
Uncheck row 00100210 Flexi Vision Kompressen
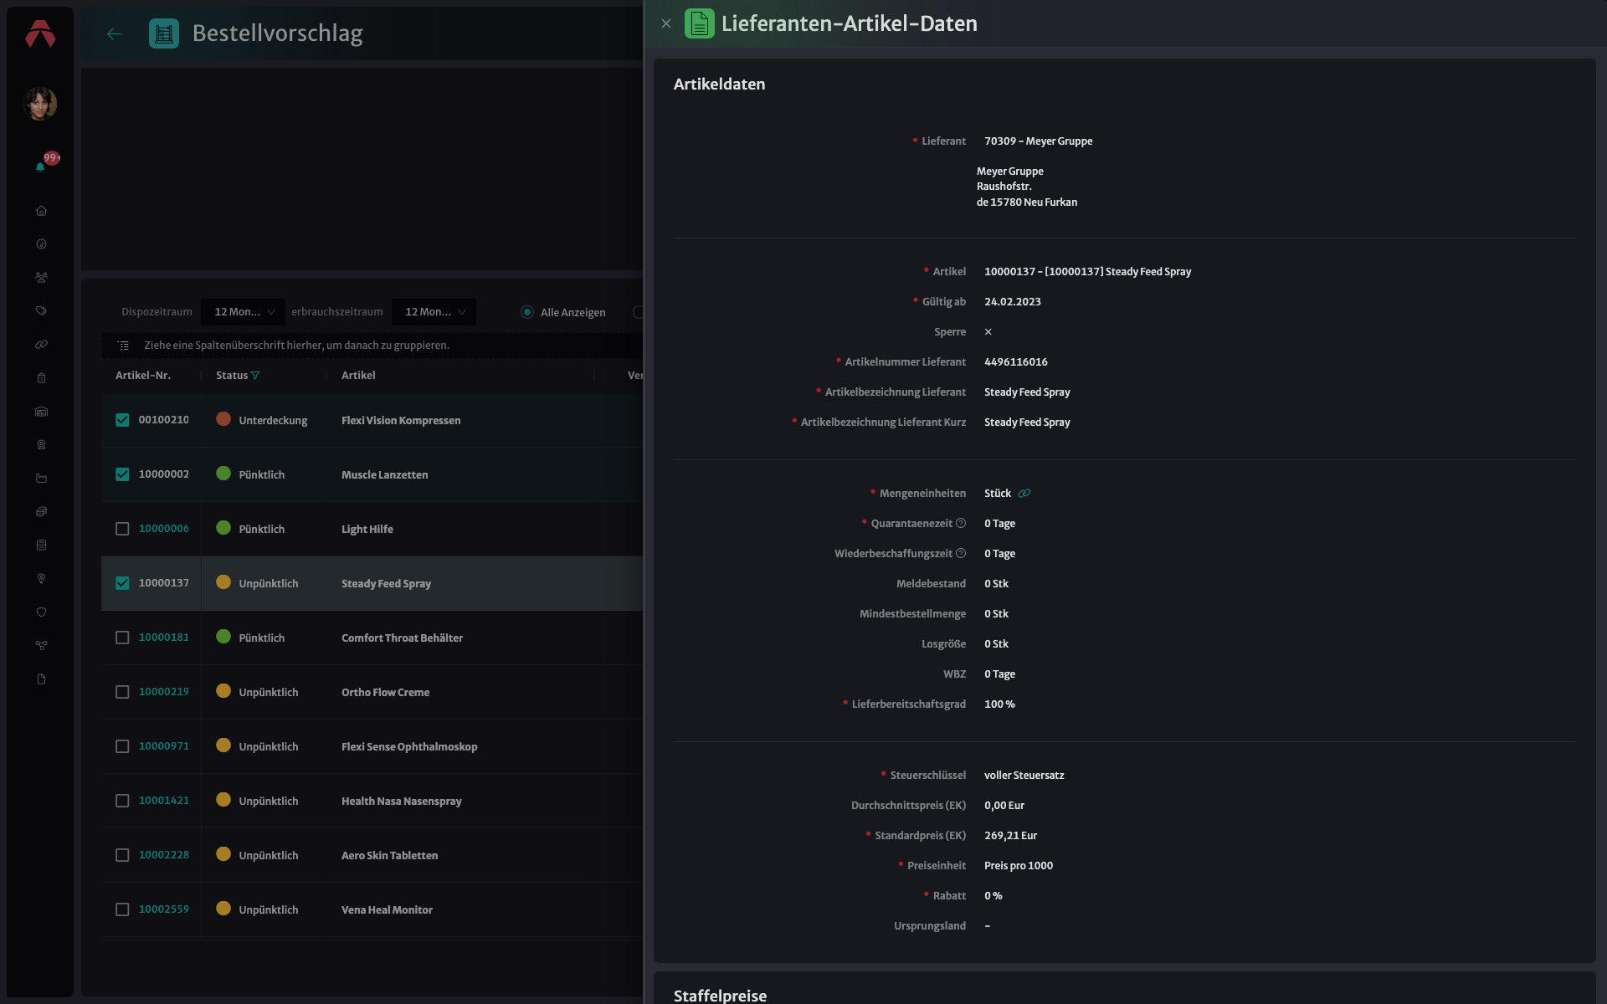122,420
